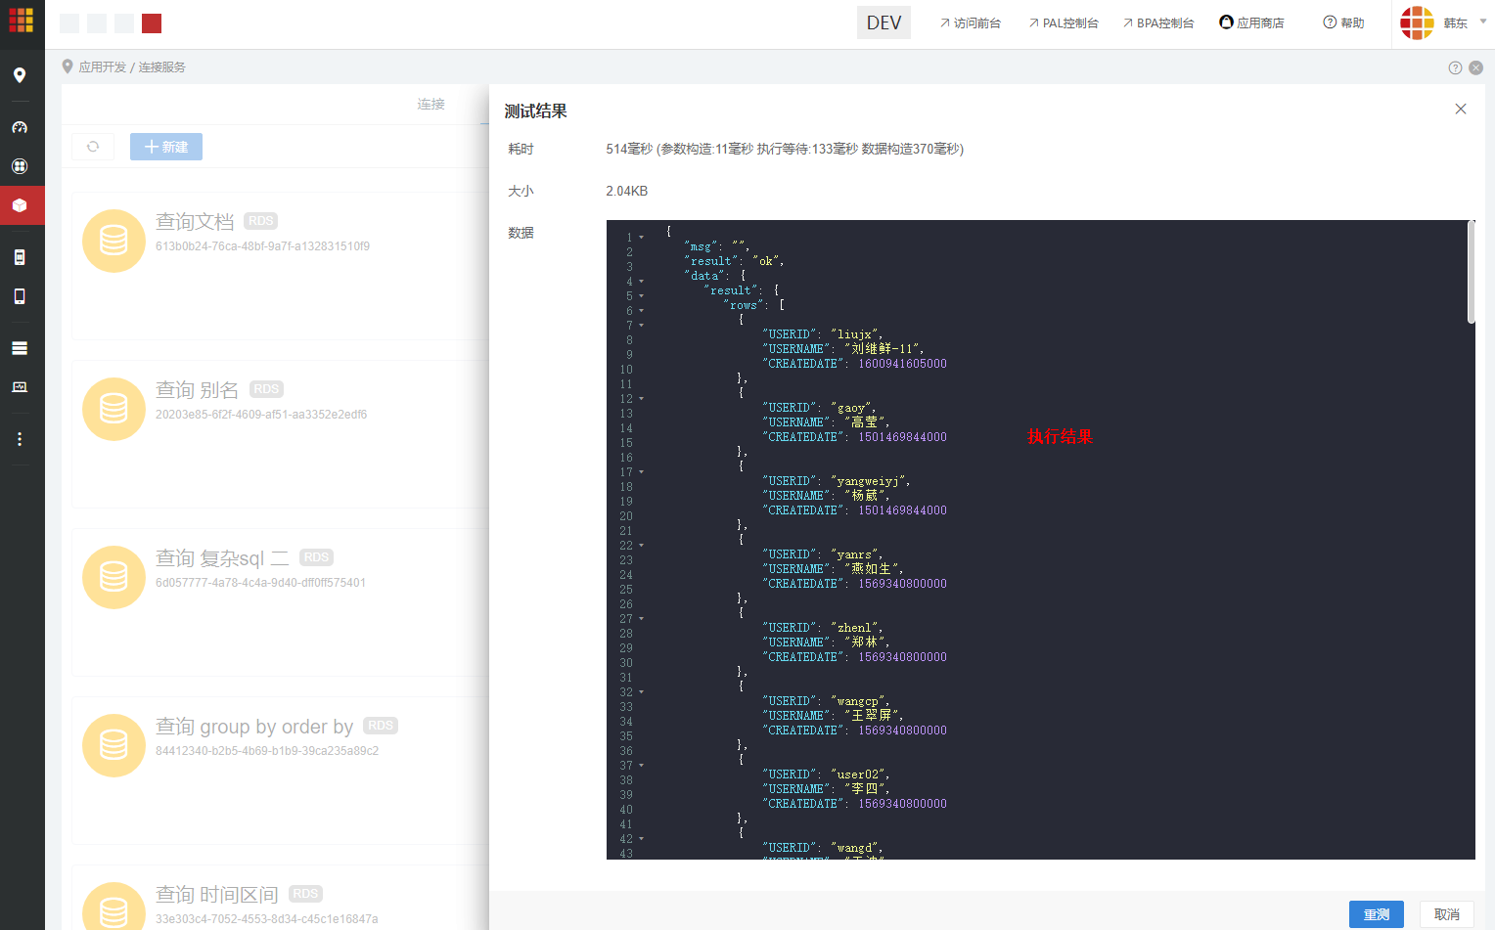The image size is (1495, 930).
Task: Click the gray help icon under the header
Action: [1455, 67]
